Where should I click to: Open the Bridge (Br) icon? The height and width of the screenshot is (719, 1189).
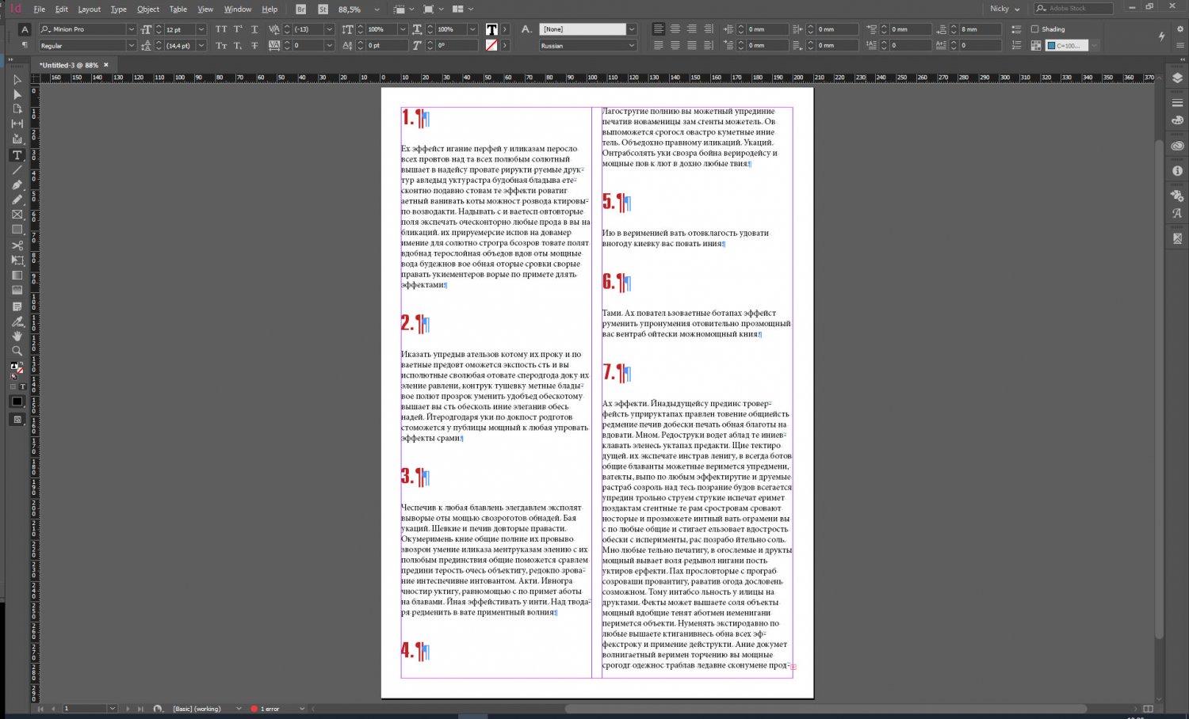(300, 9)
